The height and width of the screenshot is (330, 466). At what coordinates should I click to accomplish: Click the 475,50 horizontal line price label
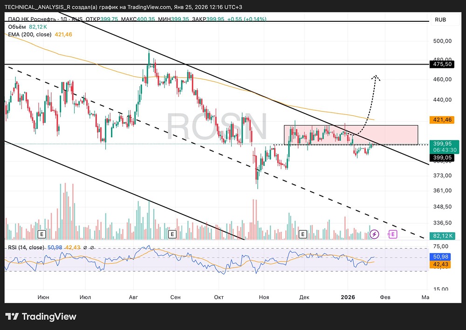pyautogui.click(x=442, y=64)
